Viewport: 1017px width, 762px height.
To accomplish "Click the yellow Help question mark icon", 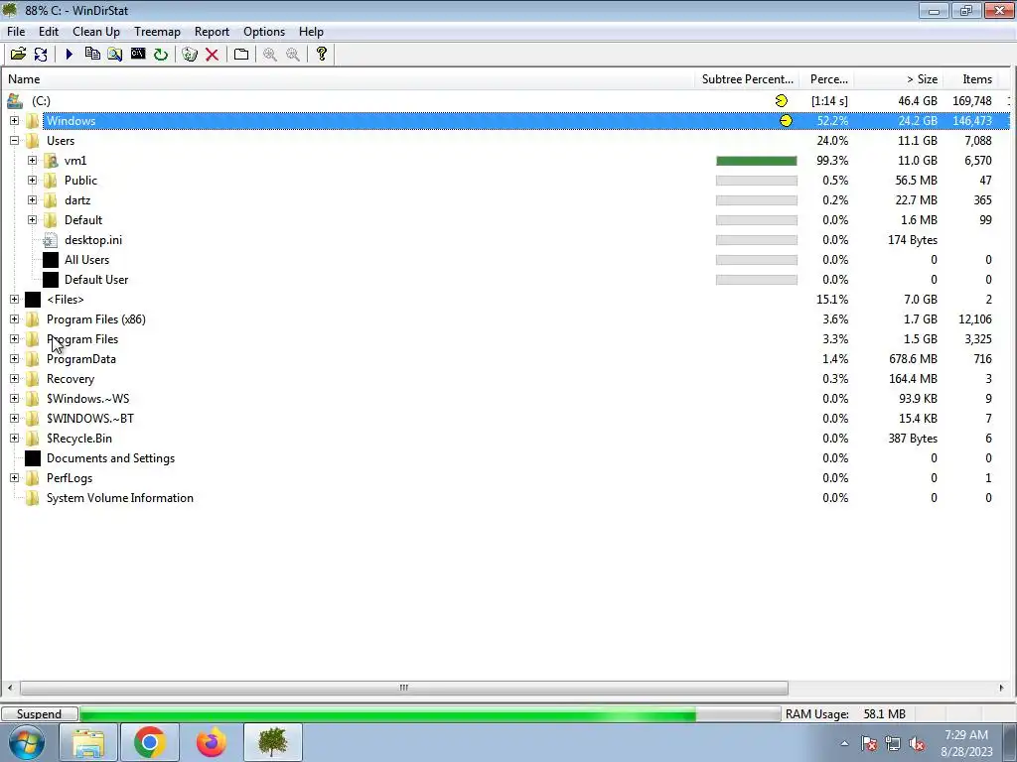I will 321,55.
